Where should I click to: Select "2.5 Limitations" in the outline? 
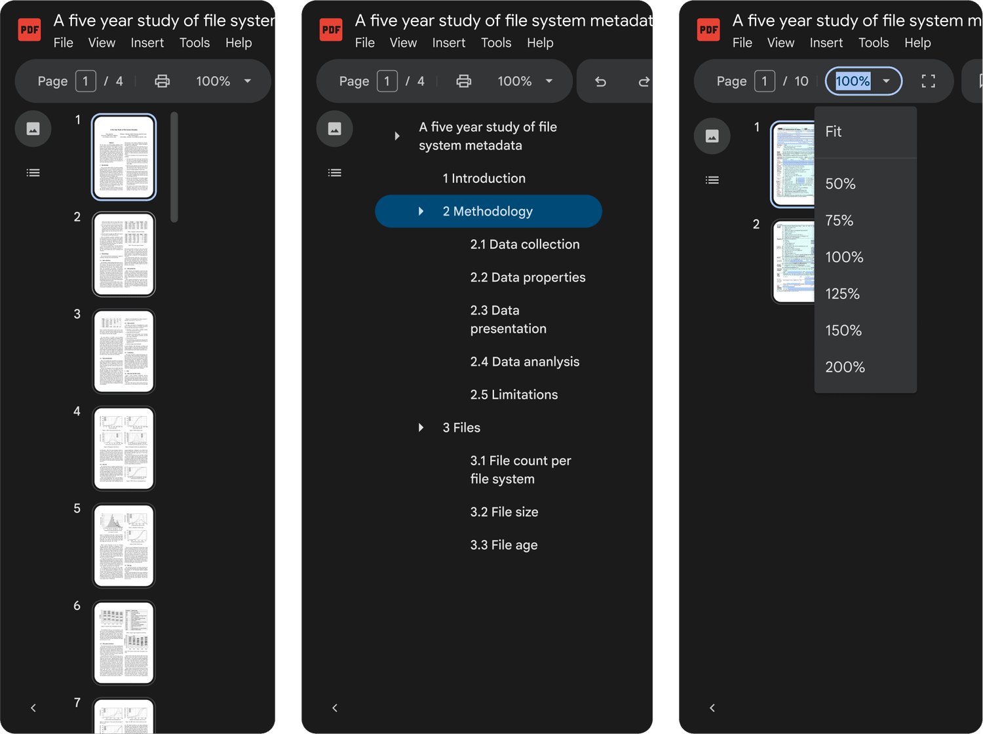[x=514, y=394]
